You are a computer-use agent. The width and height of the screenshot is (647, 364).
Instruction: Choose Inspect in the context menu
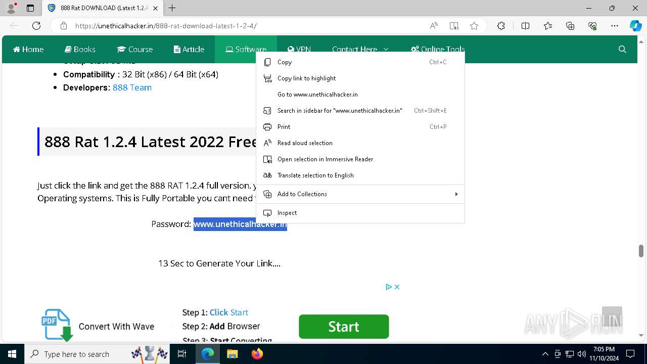[x=360, y=213]
